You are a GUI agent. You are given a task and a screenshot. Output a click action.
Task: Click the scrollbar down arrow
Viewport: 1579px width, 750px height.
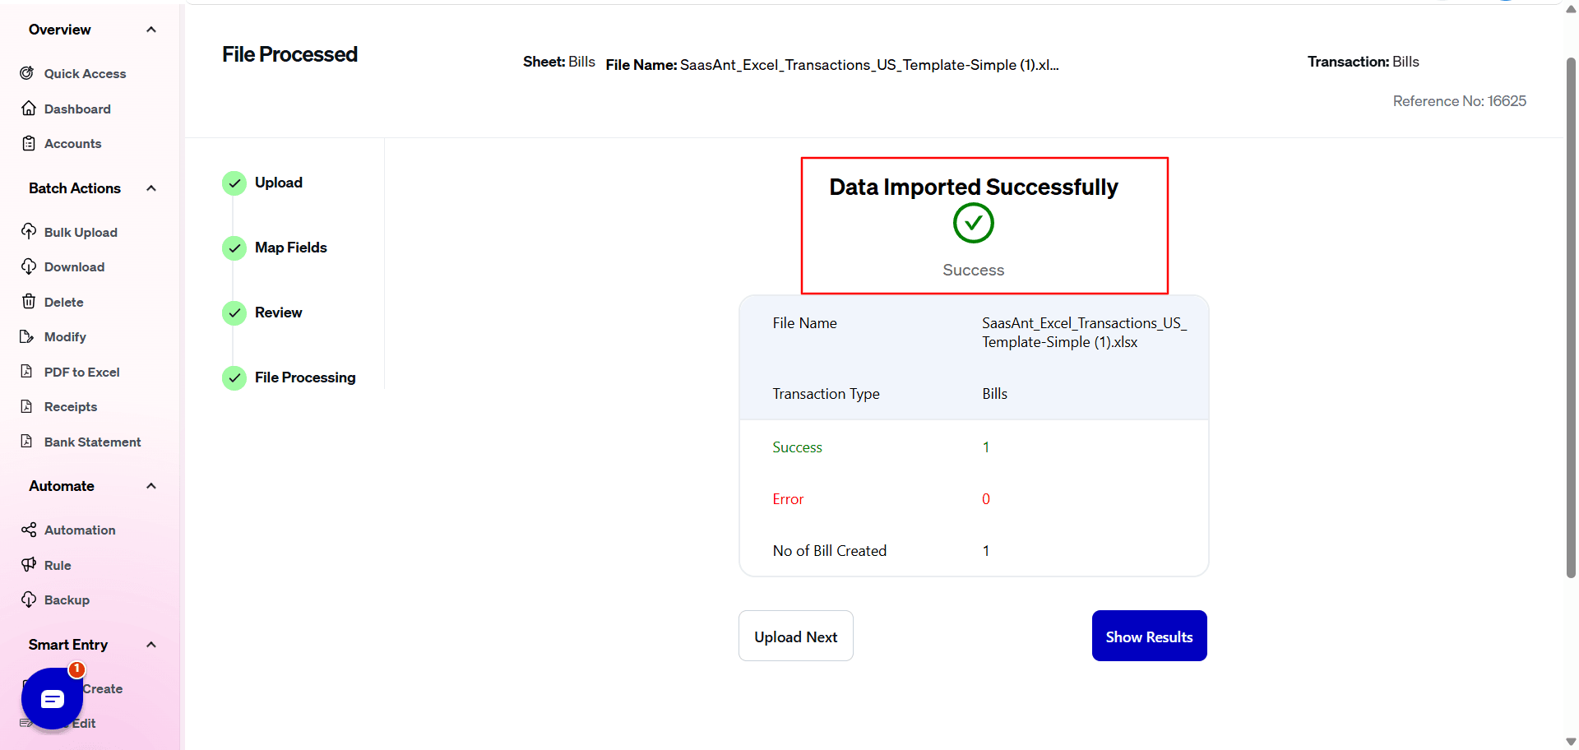1571,742
